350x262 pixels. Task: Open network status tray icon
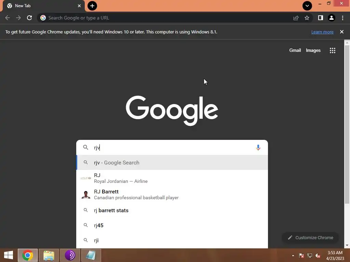pyautogui.click(x=310, y=256)
